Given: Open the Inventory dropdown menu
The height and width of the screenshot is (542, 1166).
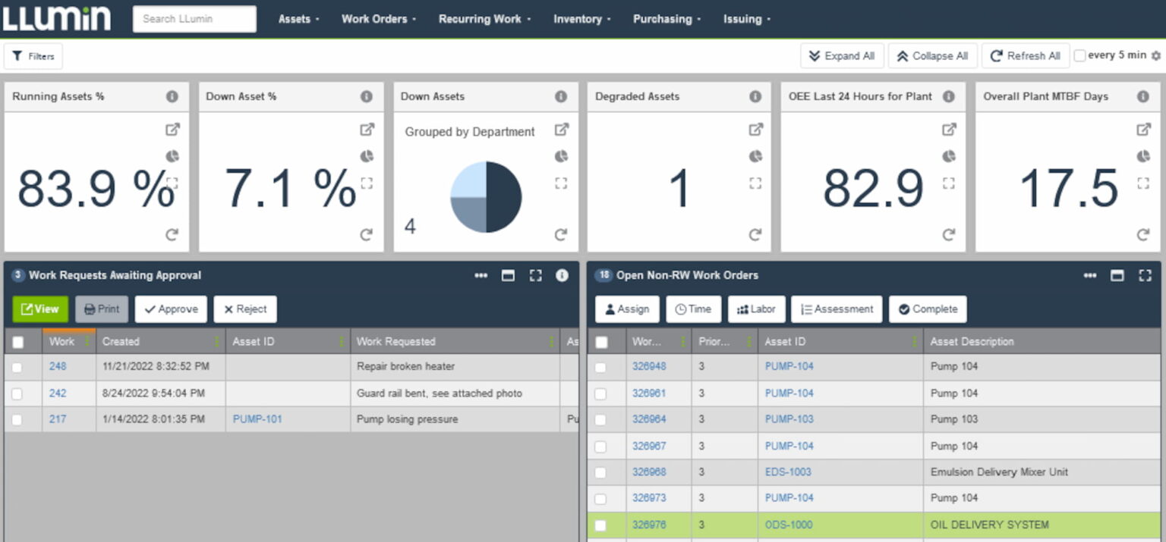Looking at the screenshot, I should pyautogui.click(x=581, y=19).
